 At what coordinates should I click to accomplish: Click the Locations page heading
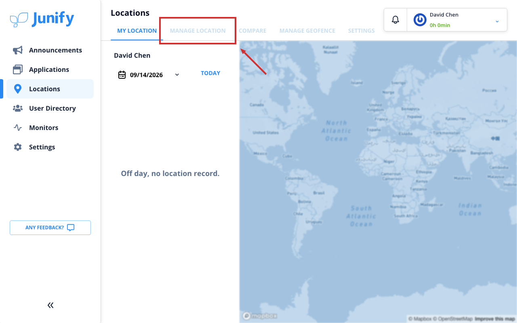(x=130, y=13)
